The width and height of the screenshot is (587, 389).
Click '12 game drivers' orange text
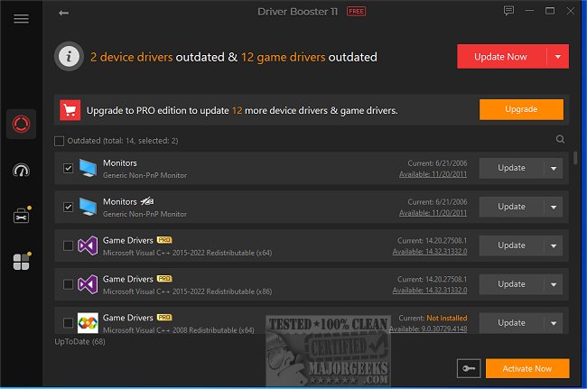click(x=283, y=57)
